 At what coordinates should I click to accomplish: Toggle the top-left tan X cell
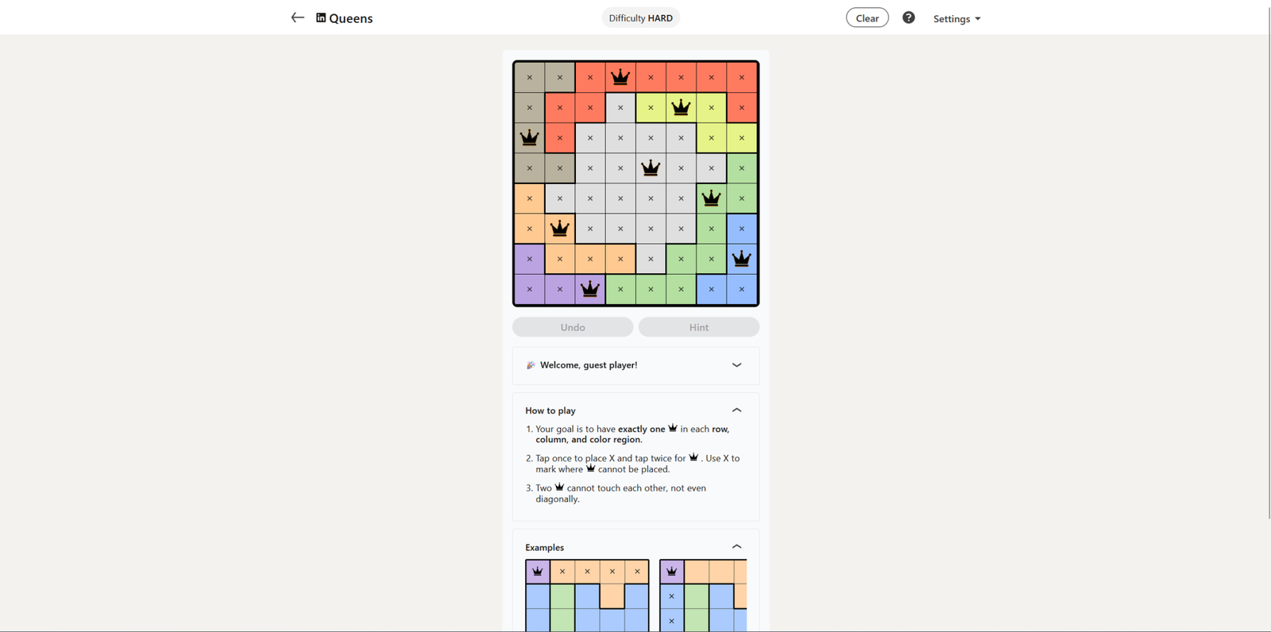(x=530, y=77)
